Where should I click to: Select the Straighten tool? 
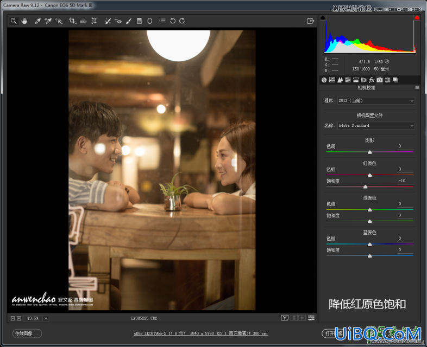[83, 21]
